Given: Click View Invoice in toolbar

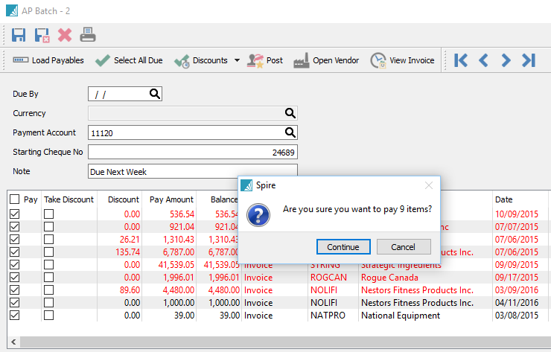Looking at the screenshot, I should pyautogui.click(x=402, y=60).
